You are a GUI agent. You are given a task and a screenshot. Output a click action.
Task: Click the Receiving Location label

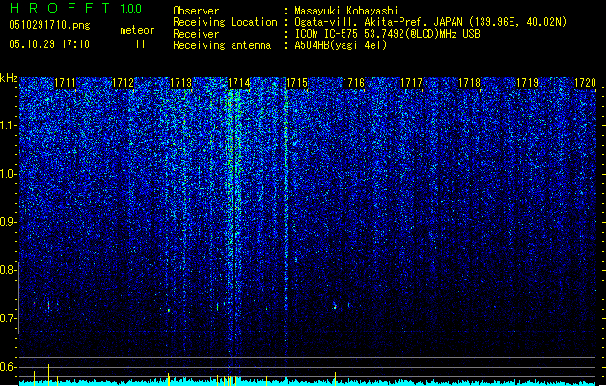coord(225,22)
